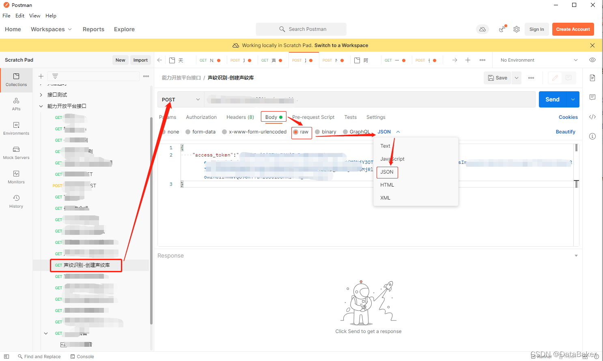Select the none body type radio
The width and height of the screenshot is (603, 361).
pyautogui.click(x=164, y=132)
